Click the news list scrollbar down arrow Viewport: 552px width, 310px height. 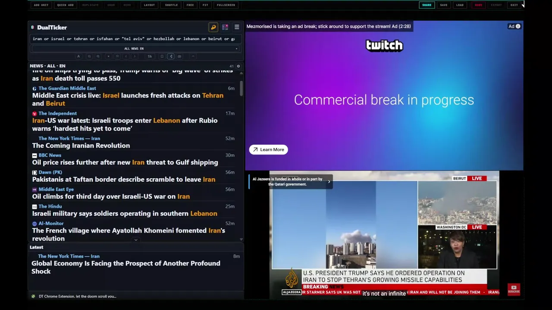241,239
